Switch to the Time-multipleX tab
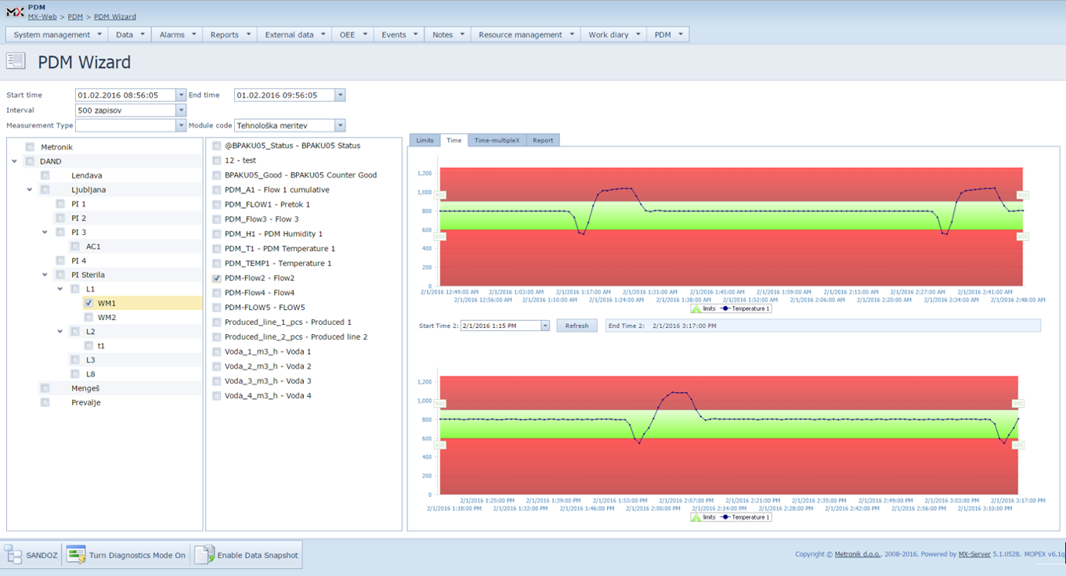The image size is (1066, 576). click(x=497, y=140)
